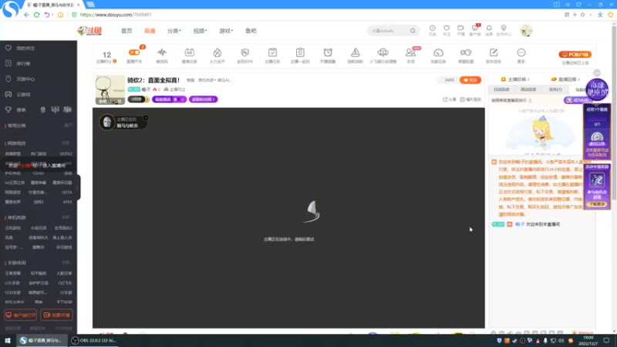This screenshot has width=617, height=347.
Task: Click the search magnifier icon
Action: [413, 31]
